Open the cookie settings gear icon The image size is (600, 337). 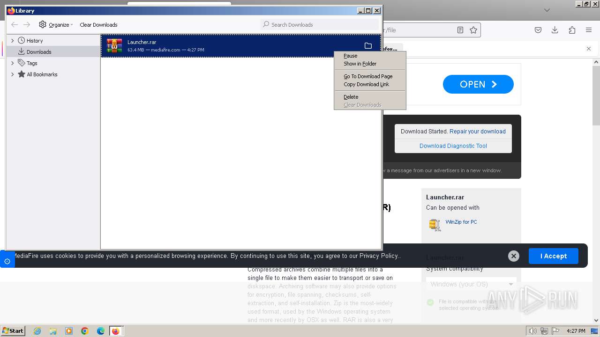[x=7, y=261]
